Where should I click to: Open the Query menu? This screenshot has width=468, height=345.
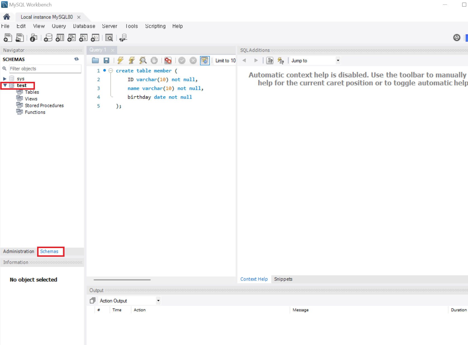(x=59, y=26)
